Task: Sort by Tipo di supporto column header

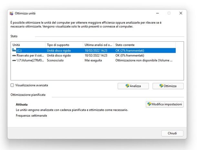Action: tap(64, 45)
